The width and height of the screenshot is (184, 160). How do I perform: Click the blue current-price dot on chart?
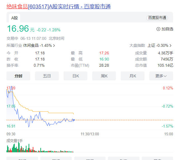point(74,120)
